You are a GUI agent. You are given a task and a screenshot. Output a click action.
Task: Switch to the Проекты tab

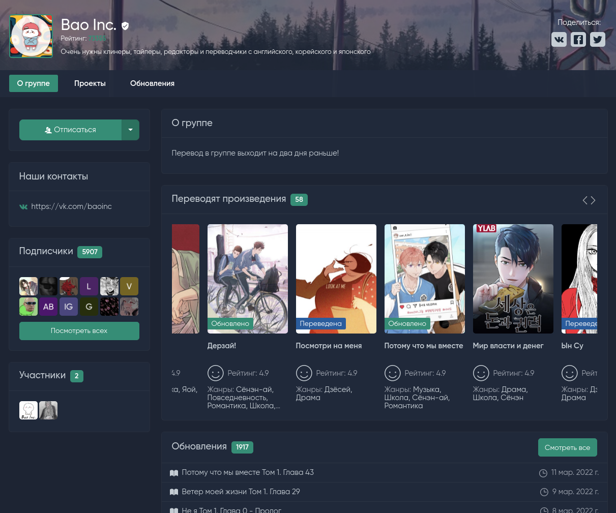[90, 83]
